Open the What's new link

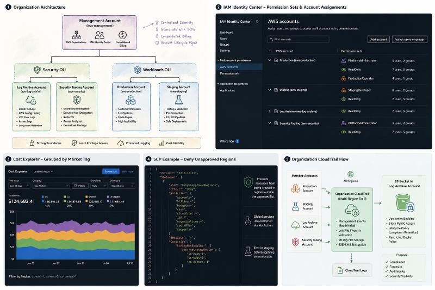(x=227, y=141)
